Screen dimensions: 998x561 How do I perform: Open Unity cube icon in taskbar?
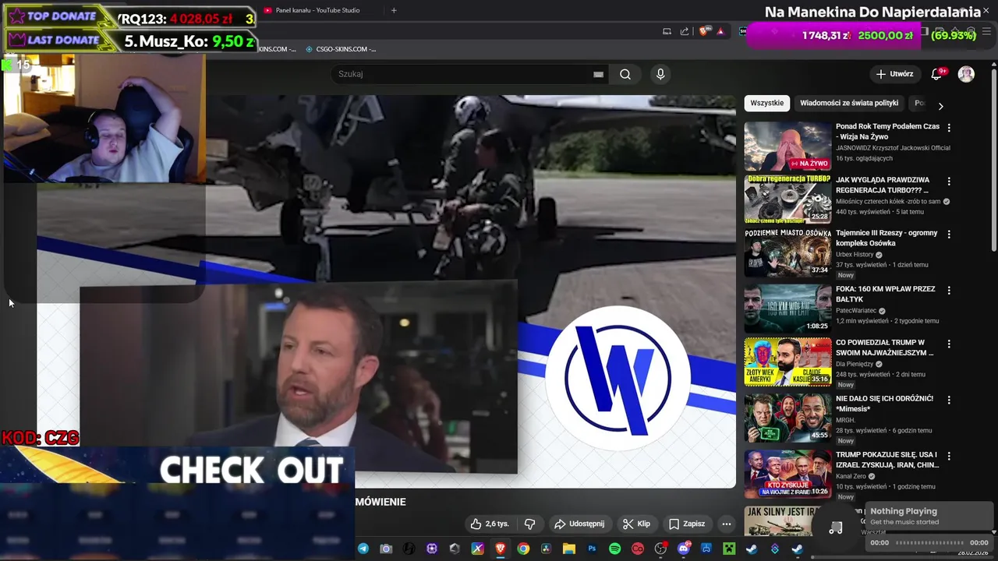455,549
